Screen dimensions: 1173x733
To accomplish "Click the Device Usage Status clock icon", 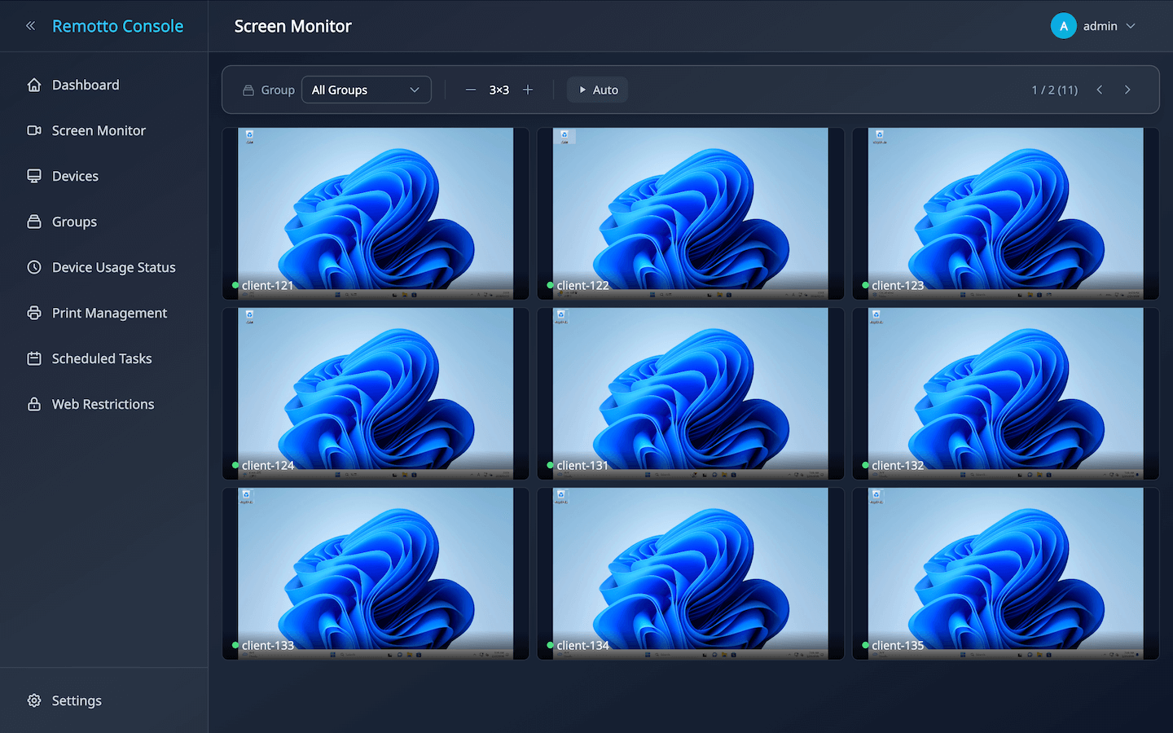I will pos(33,267).
